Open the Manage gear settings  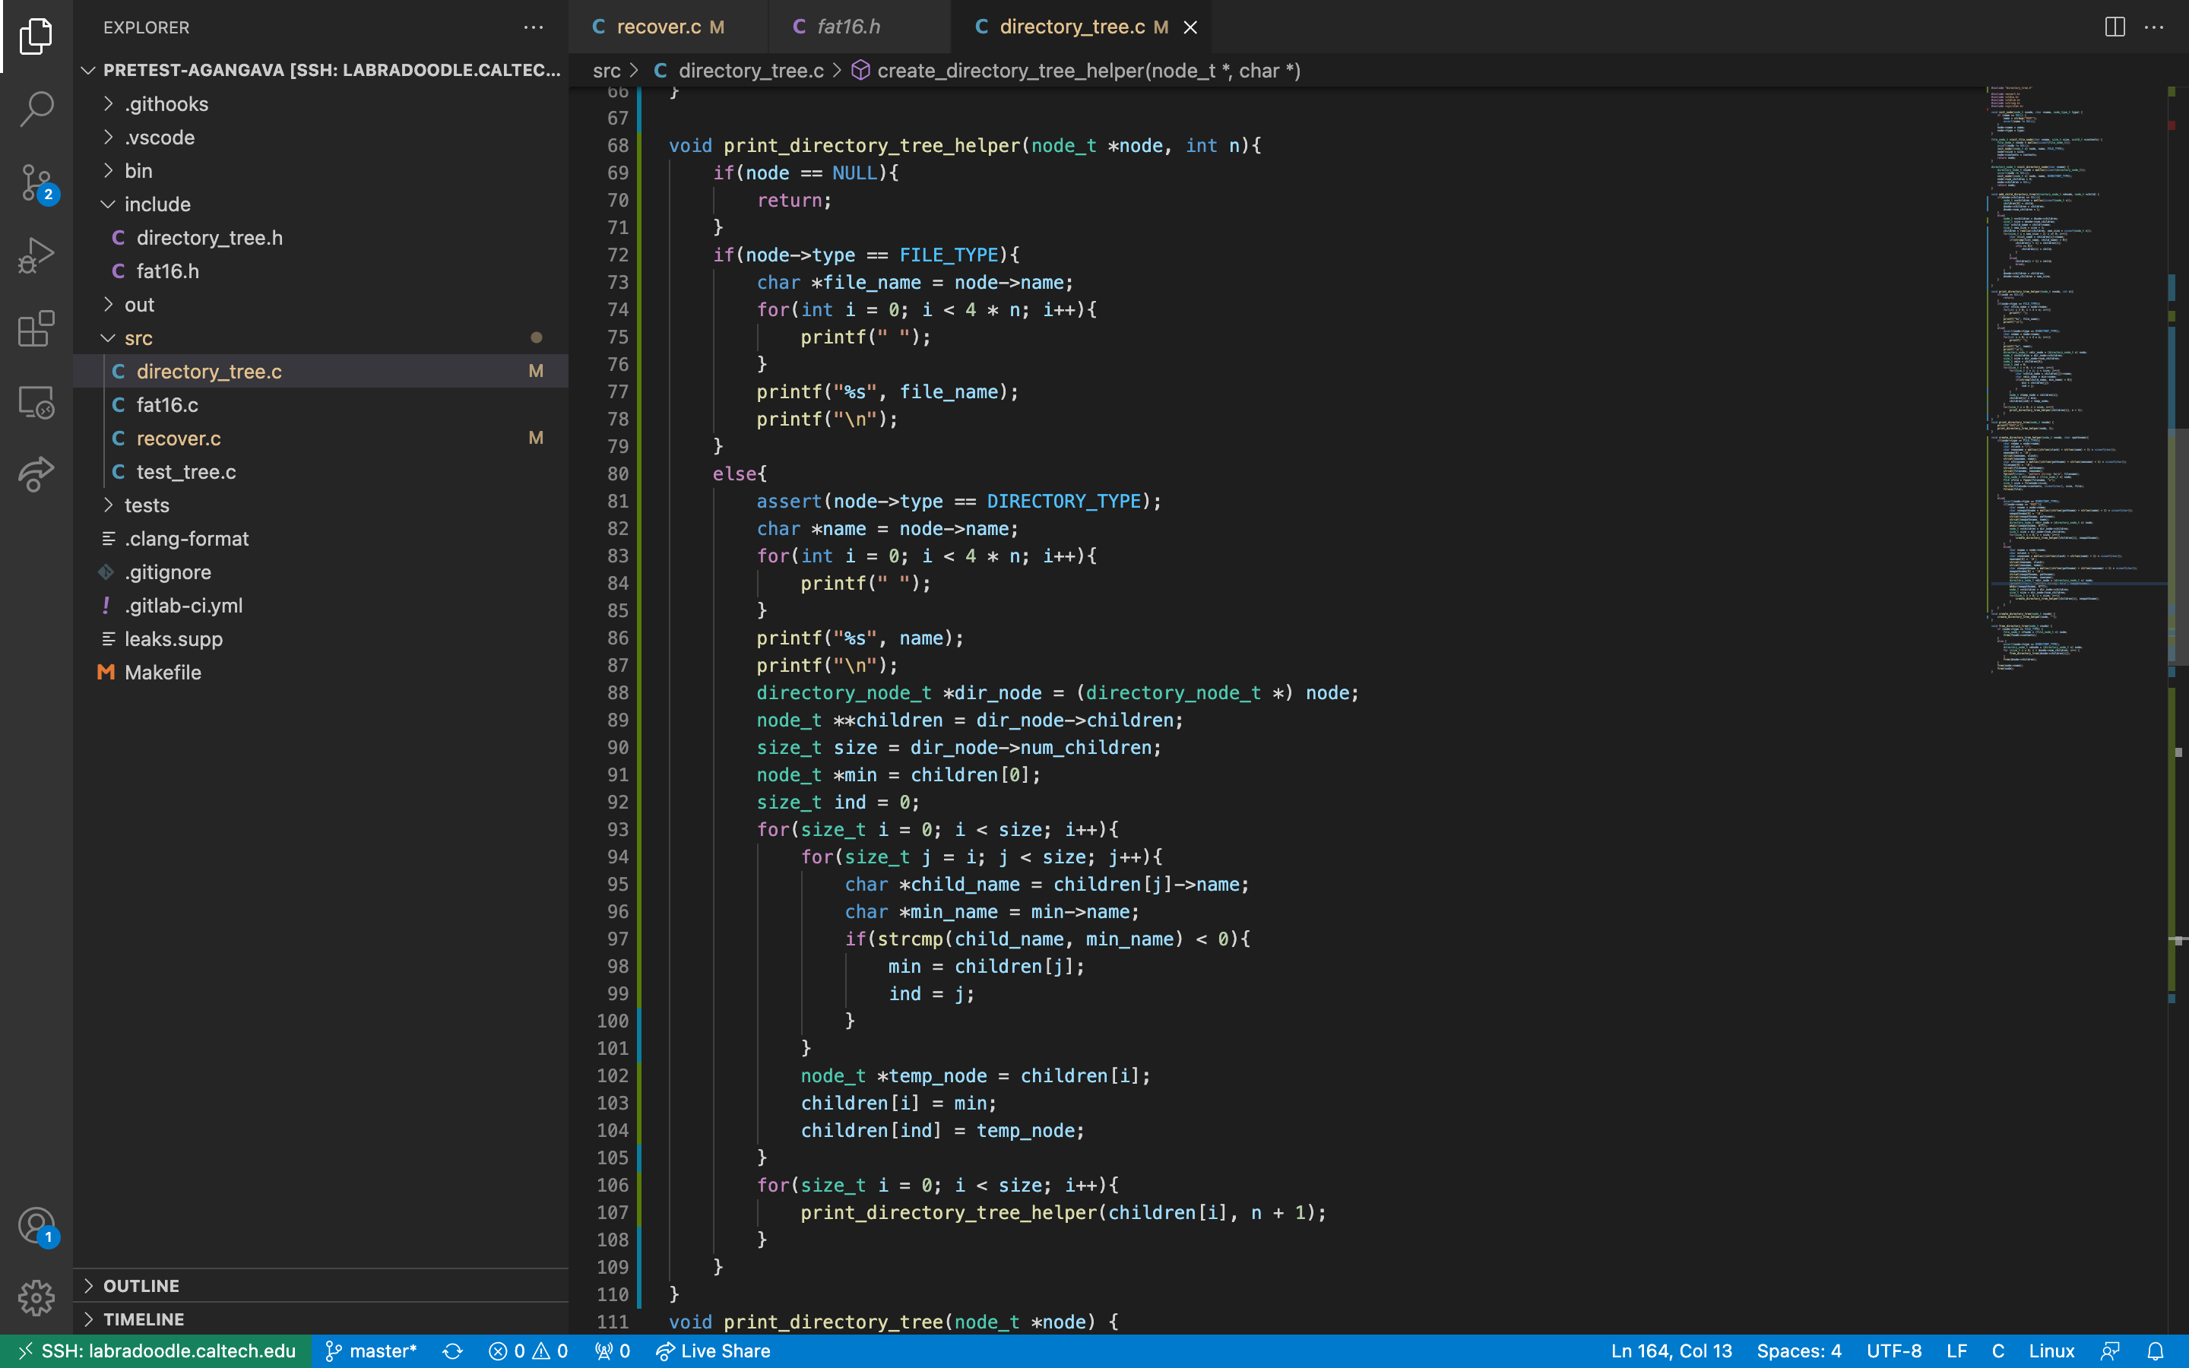click(x=36, y=1297)
